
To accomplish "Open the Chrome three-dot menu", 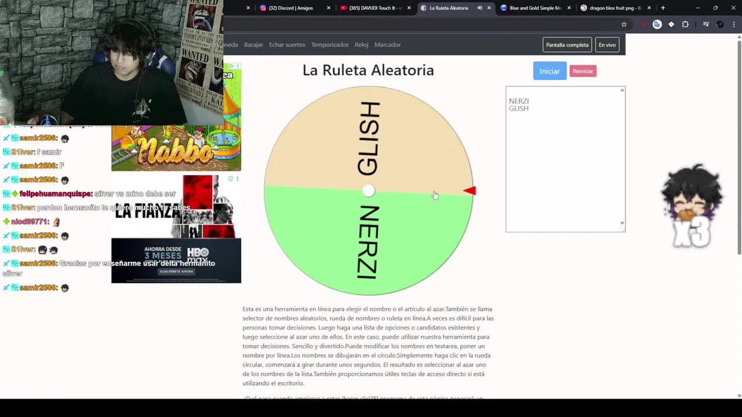I will coord(734,24).
